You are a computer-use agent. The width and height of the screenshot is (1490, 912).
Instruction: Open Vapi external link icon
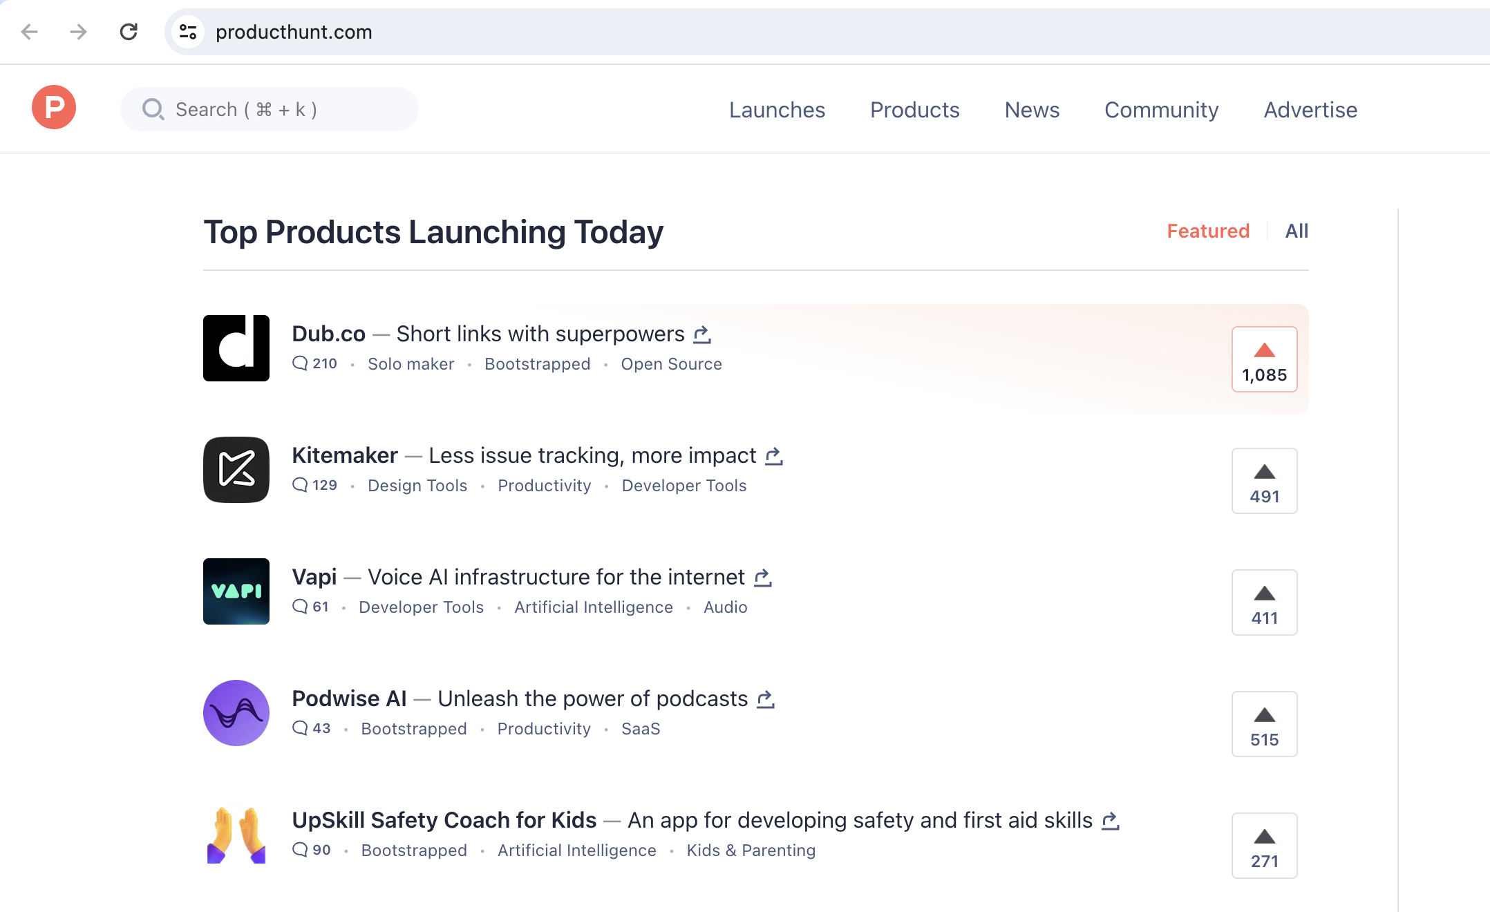click(763, 578)
